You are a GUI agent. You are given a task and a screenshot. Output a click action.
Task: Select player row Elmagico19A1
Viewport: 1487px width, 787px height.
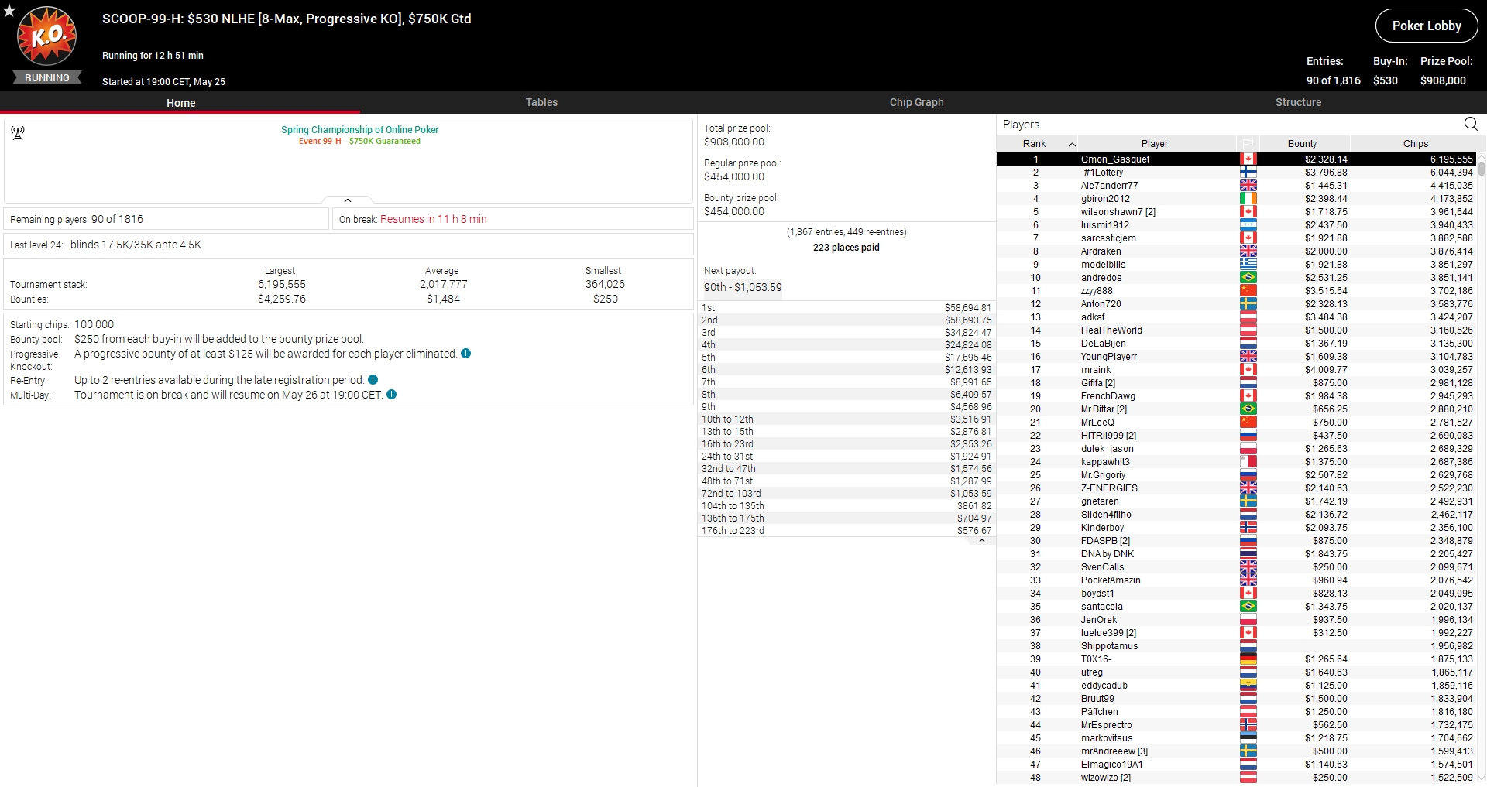tap(1237, 765)
